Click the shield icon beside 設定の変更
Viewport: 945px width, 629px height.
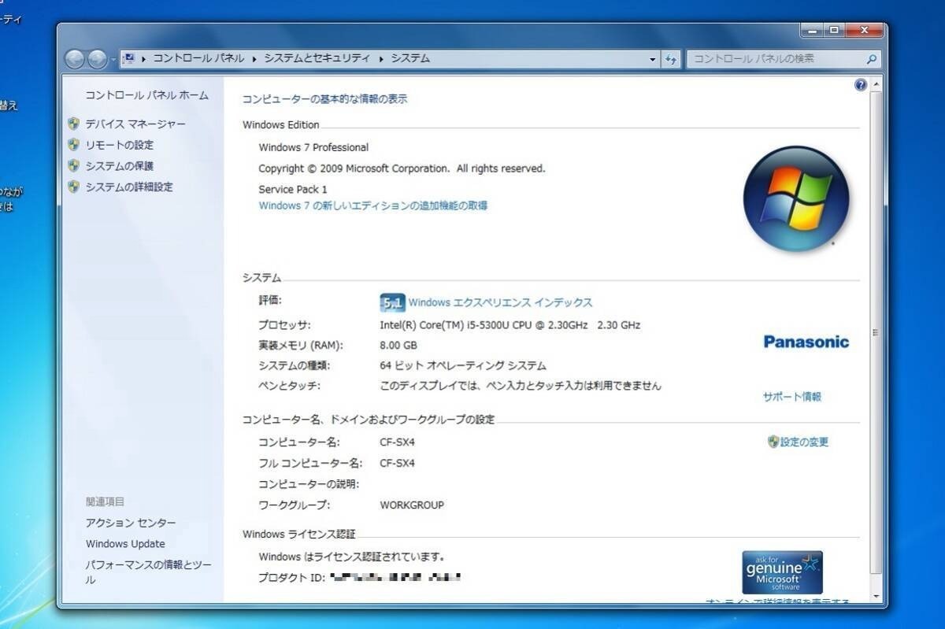(773, 442)
